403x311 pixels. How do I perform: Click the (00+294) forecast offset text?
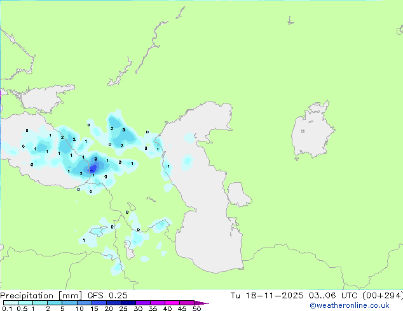[383, 296]
